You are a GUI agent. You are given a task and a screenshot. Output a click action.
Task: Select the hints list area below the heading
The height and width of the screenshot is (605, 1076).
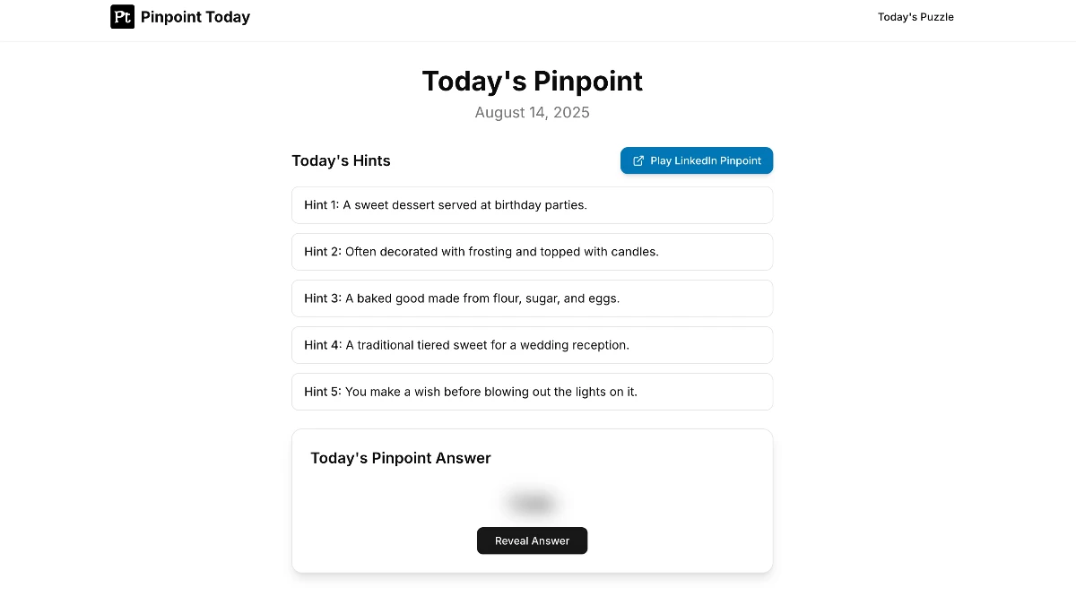pyautogui.click(x=532, y=298)
